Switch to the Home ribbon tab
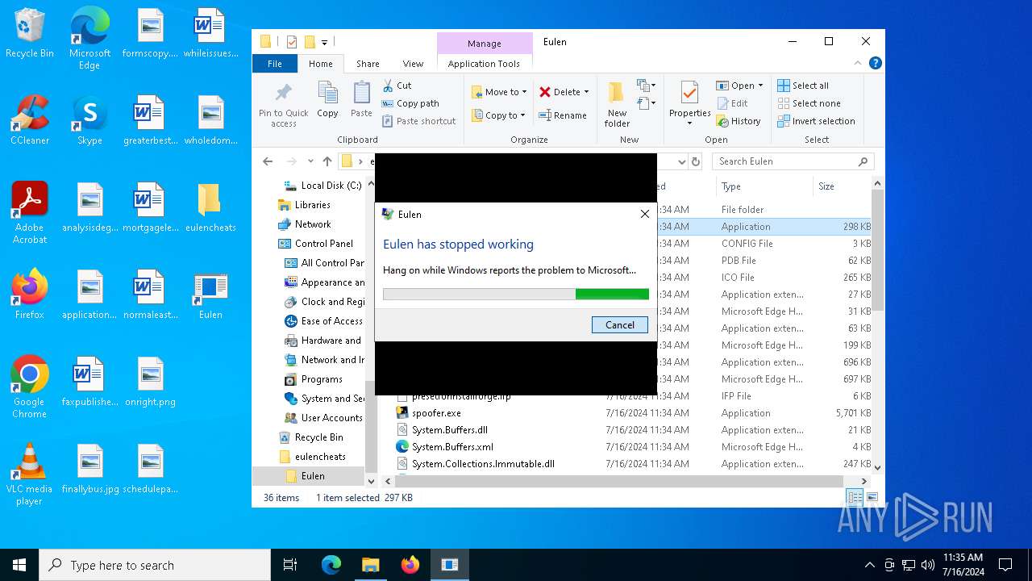1032x581 pixels. (x=320, y=64)
